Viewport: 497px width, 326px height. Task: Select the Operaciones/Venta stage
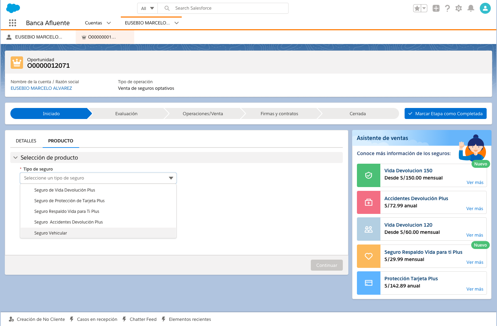coord(203,113)
